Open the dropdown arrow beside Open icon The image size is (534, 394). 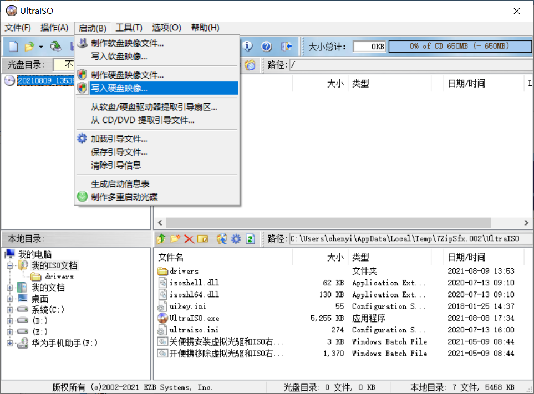coord(41,47)
